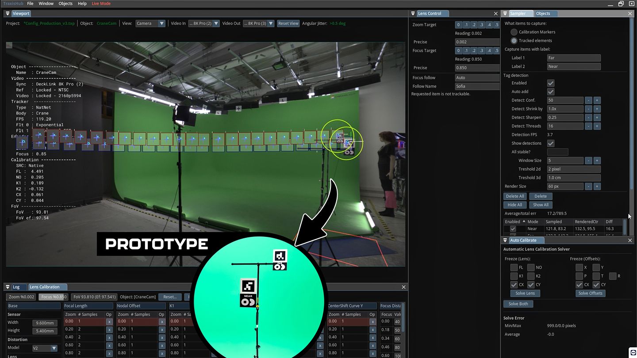Image resolution: width=637 pixels, height=358 pixels.
Task: Delete Nodal Offset sample at zoom 0.00
Action: tap(162, 322)
